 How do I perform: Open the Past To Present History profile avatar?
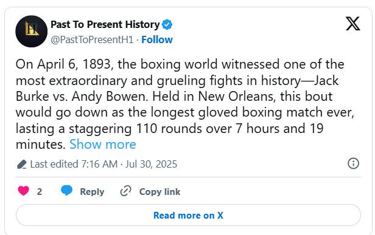point(31,31)
